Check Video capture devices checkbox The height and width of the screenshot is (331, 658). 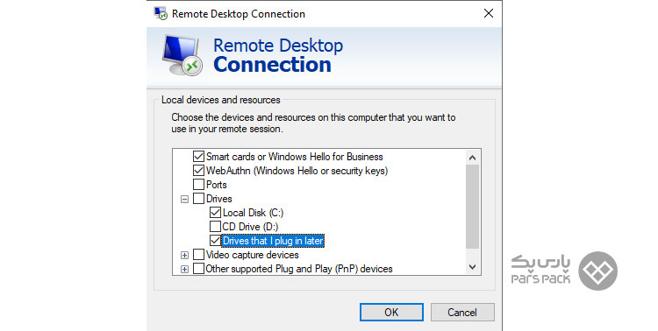(198, 255)
